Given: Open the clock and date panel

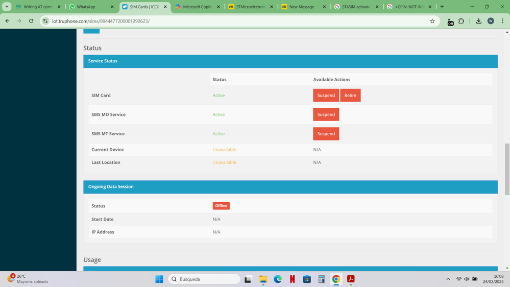Looking at the screenshot, I should 493,279.
